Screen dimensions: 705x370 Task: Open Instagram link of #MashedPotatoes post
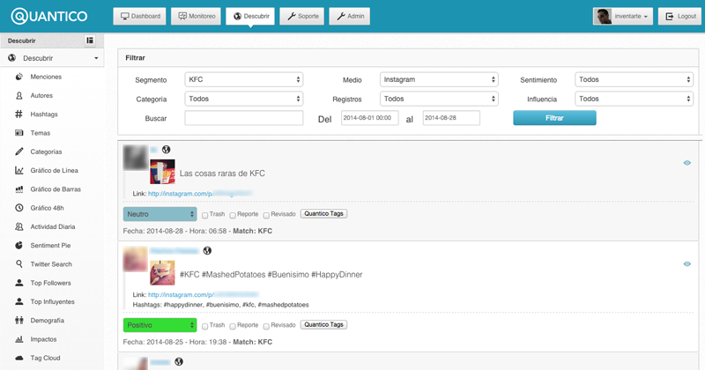[204, 295]
